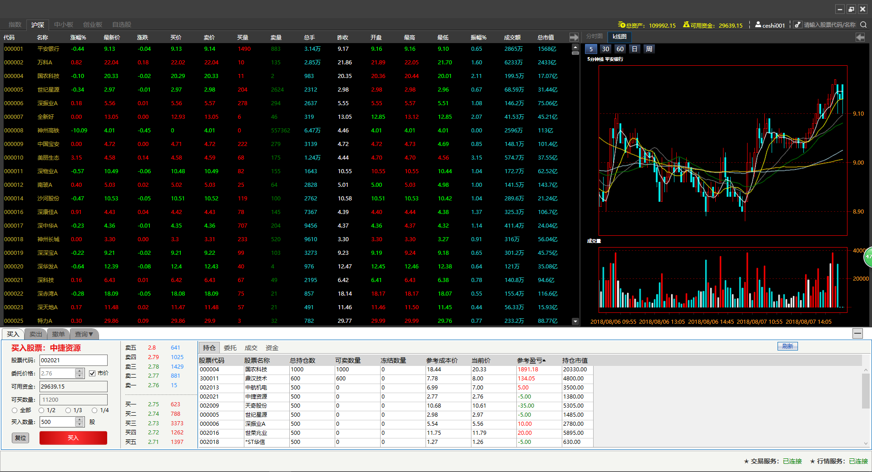Select the 1/3 quantity radio button

[68, 410]
